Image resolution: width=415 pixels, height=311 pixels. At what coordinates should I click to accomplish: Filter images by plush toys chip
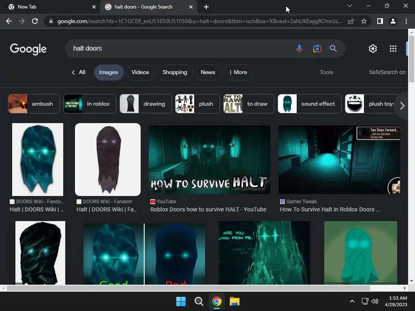[370, 104]
